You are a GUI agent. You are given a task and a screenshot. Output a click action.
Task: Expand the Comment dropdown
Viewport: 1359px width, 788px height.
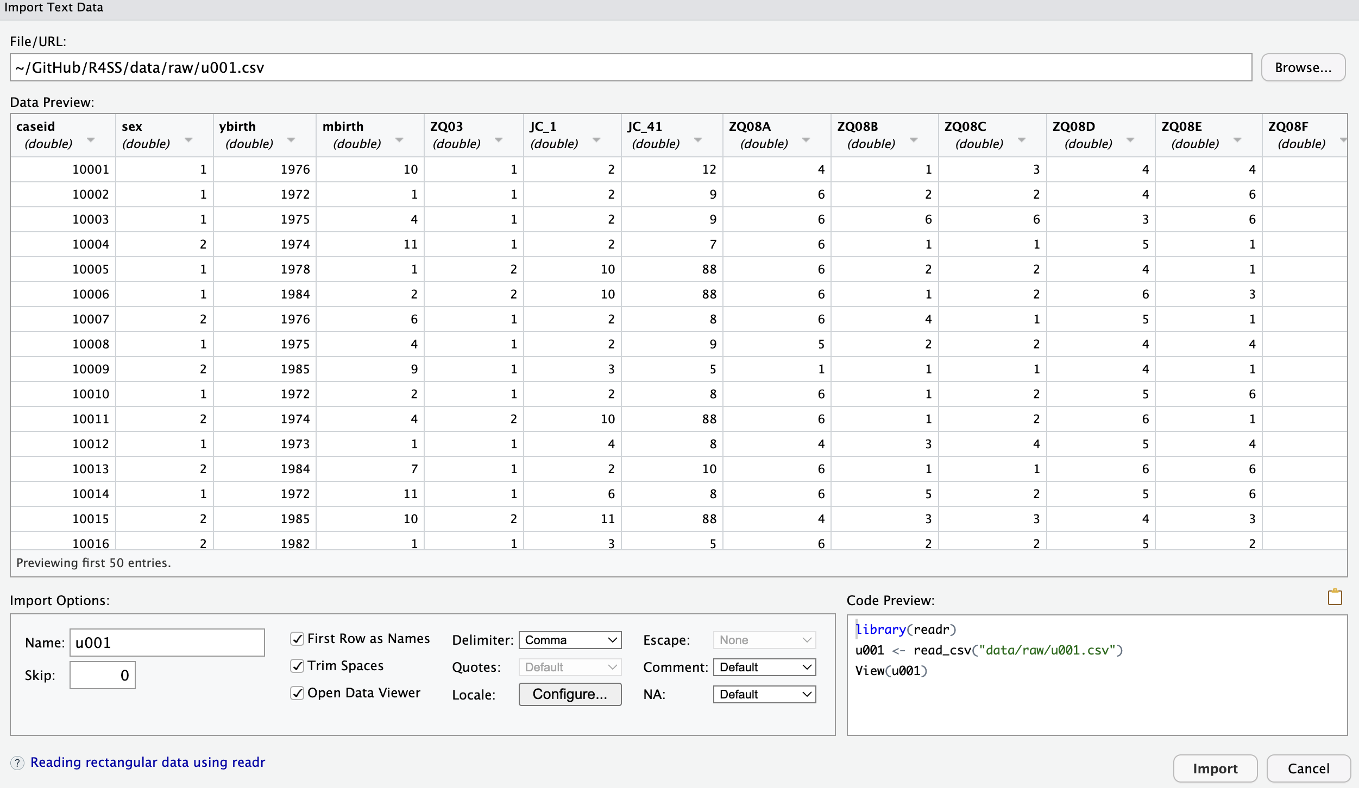pos(764,667)
